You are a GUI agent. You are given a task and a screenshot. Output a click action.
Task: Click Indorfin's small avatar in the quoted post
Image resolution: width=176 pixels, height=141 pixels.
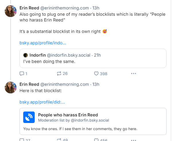25,55
